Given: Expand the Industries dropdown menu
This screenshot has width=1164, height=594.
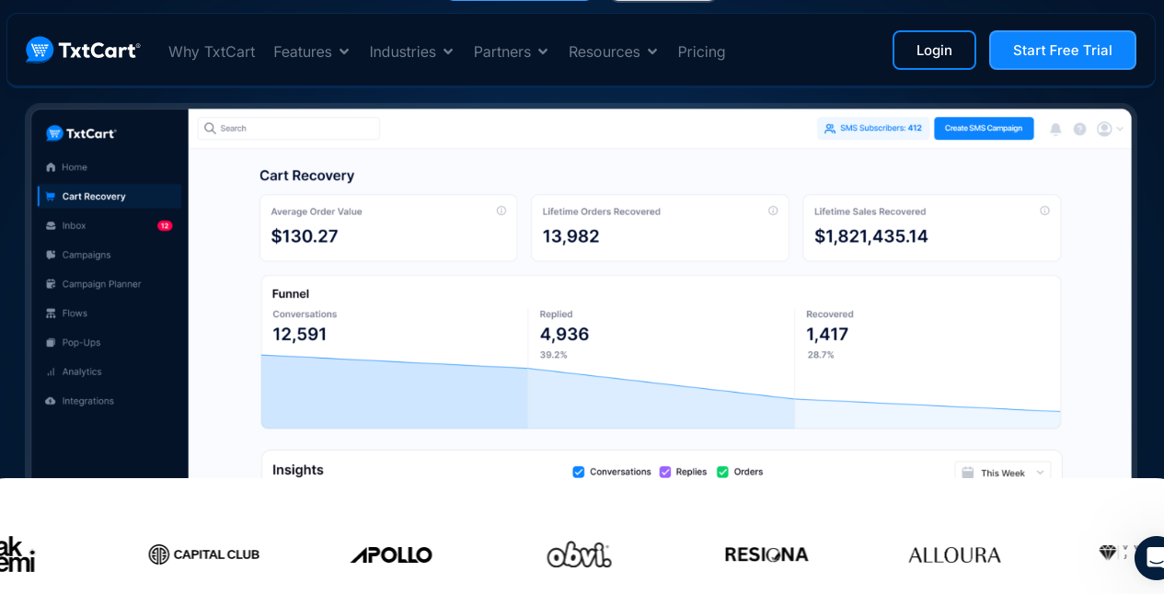Looking at the screenshot, I should click(411, 51).
